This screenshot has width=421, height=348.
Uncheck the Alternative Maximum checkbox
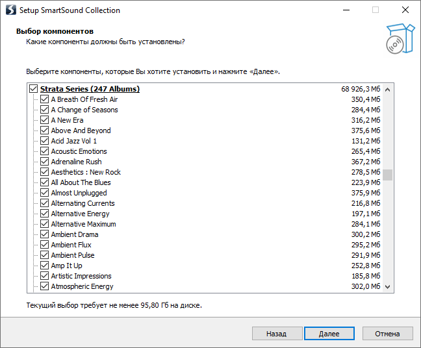tap(44, 224)
